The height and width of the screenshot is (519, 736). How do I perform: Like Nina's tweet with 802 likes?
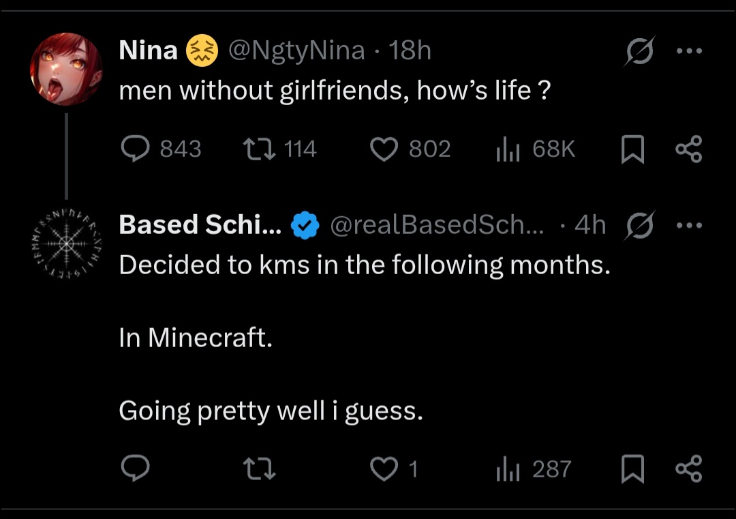[384, 149]
